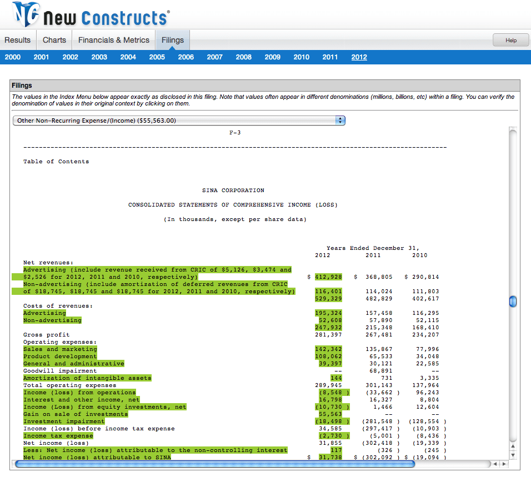Image resolution: width=531 pixels, height=482 pixels.
Task: Switch to the Charts tab
Action: pos(54,40)
